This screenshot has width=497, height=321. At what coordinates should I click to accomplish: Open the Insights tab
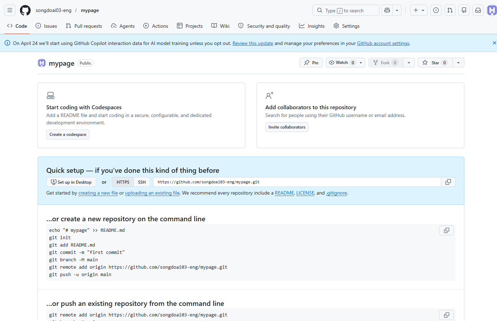[x=312, y=26]
